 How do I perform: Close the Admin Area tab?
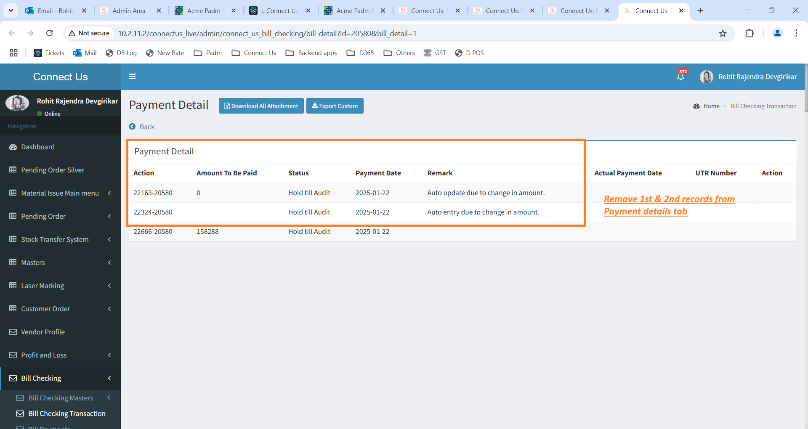tap(159, 11)
